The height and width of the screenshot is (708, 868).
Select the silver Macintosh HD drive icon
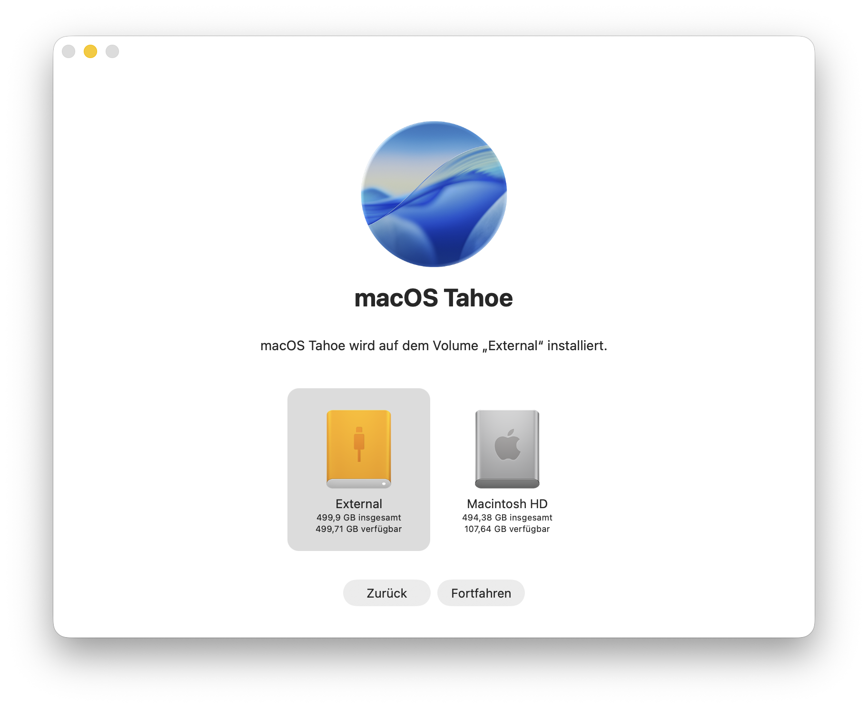click(507, 449)
